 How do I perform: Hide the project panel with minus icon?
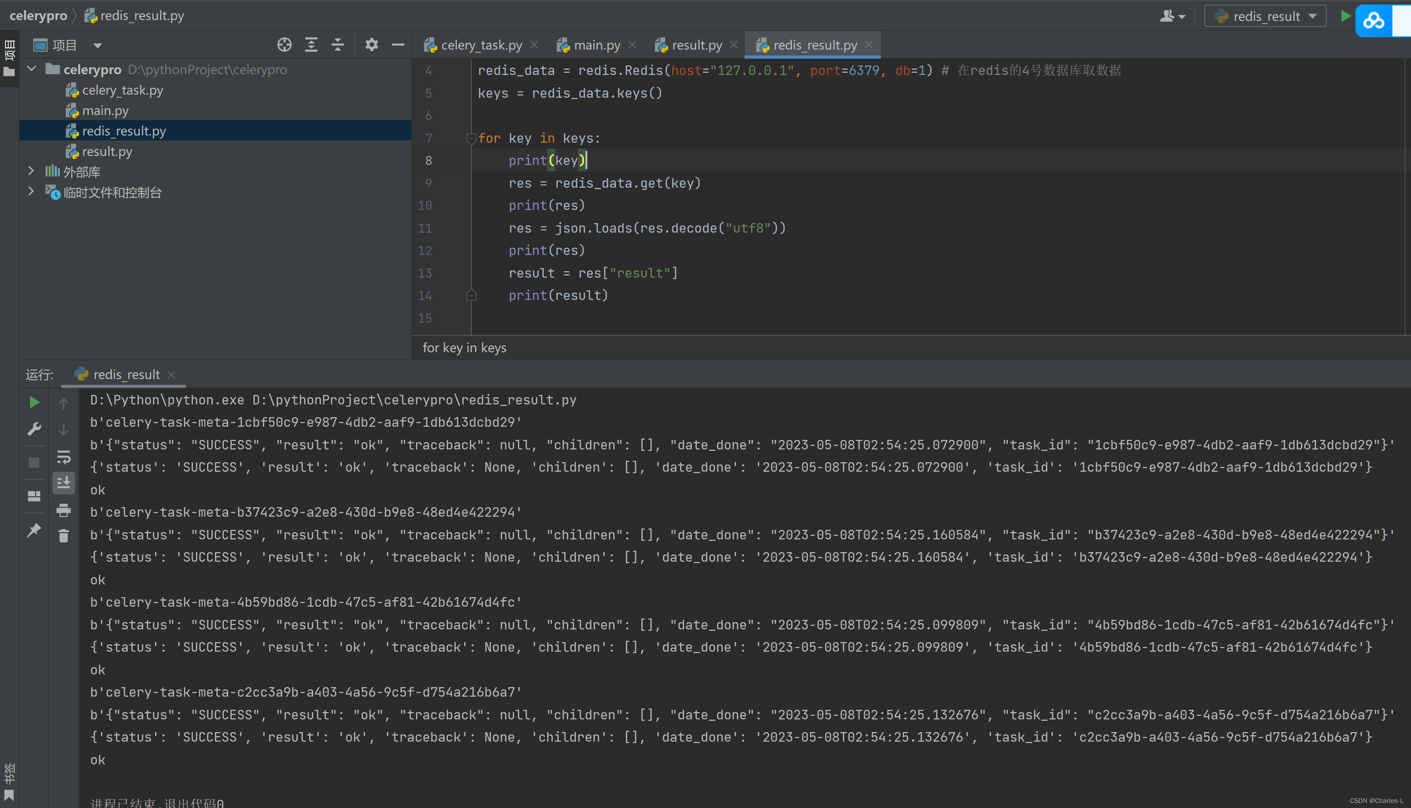click(398, 45)
